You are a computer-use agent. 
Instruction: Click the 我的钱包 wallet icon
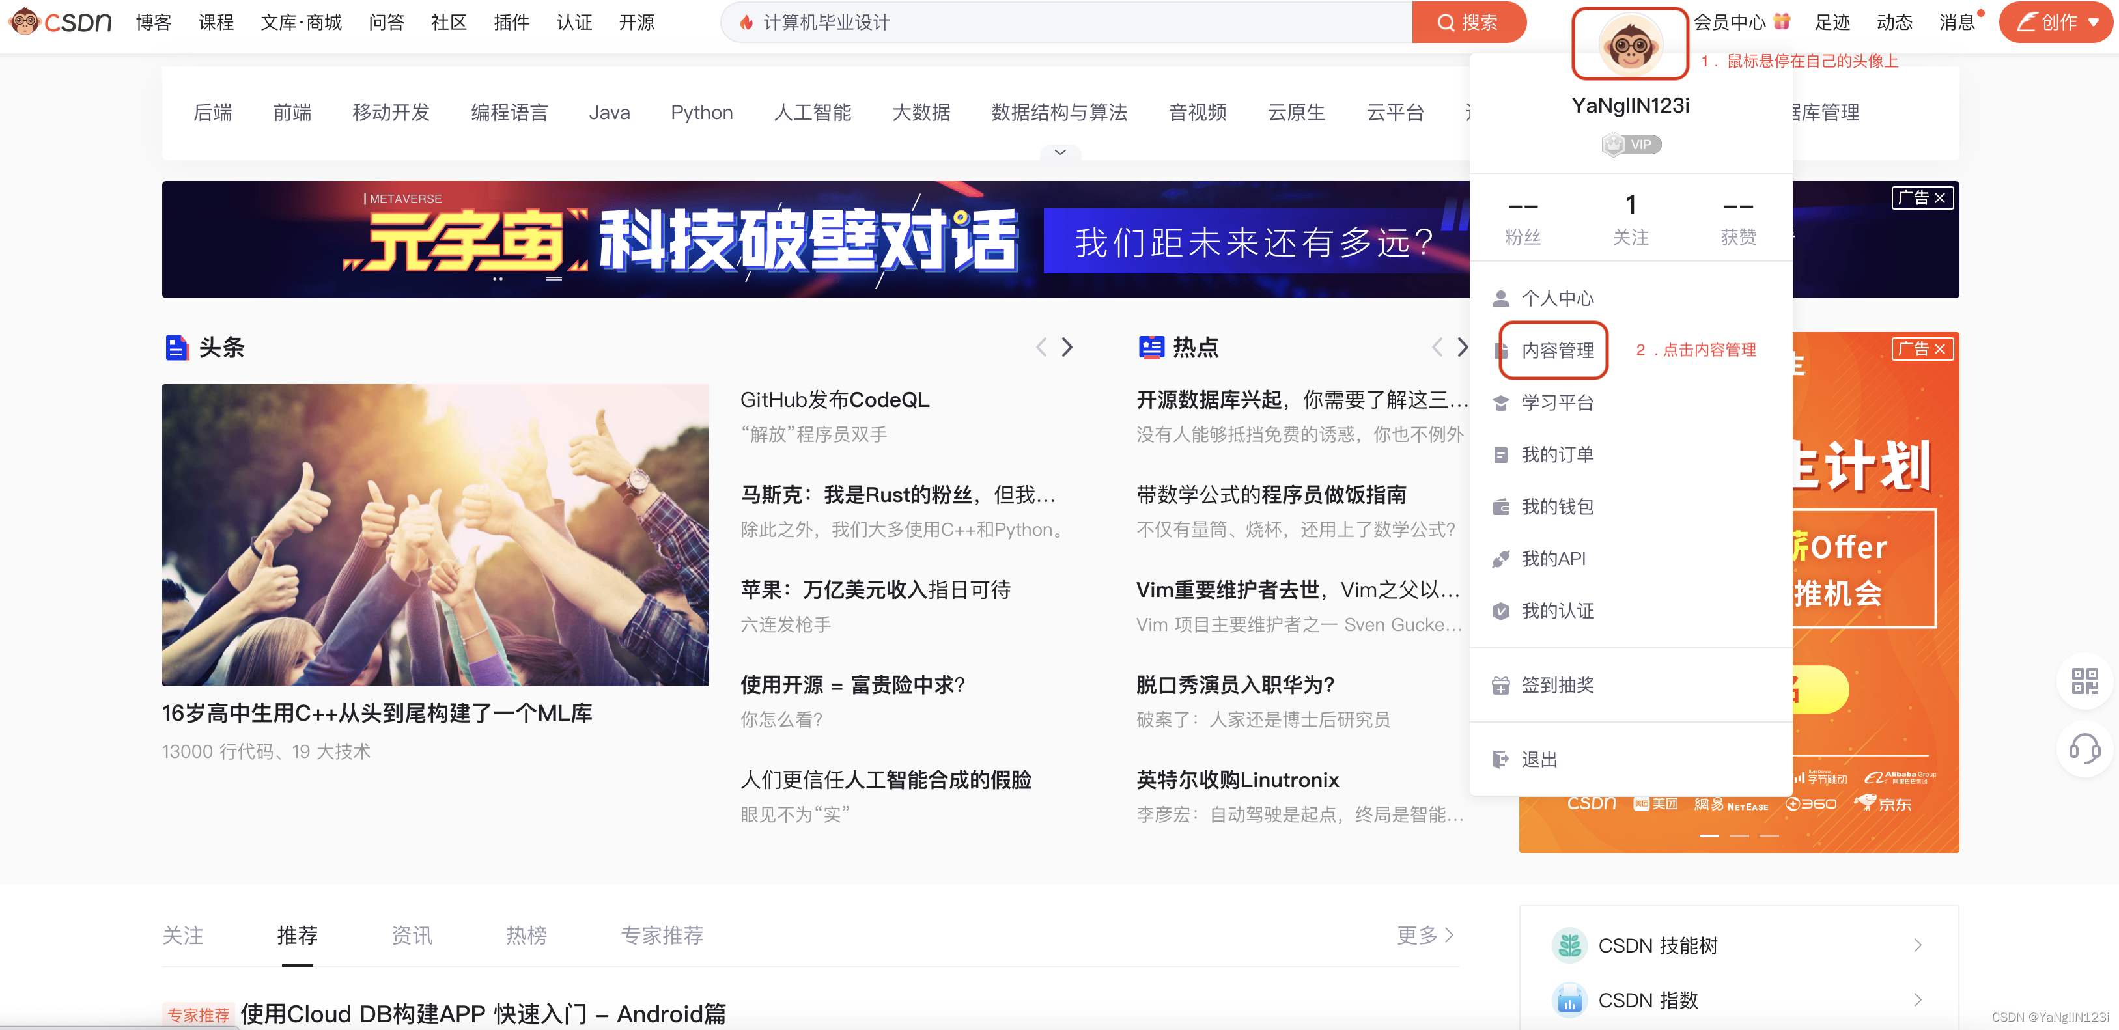point(1500,507)
